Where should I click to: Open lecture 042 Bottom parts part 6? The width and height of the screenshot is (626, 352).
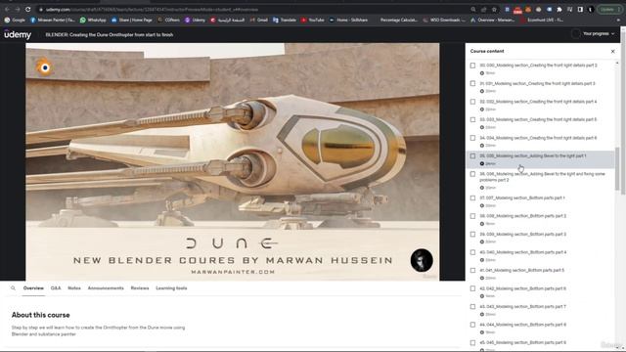point(540,291)
